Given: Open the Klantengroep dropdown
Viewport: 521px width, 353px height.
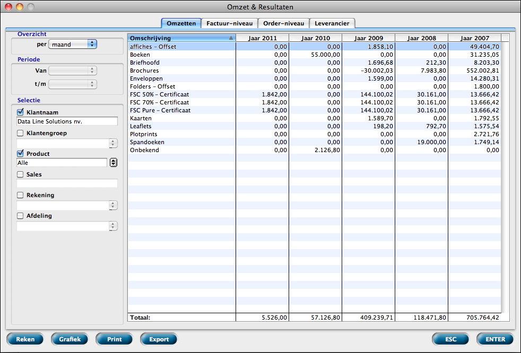Looking at the screenshot, I should (67, 143).
